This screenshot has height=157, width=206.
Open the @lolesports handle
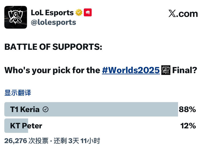click(53, 22)
